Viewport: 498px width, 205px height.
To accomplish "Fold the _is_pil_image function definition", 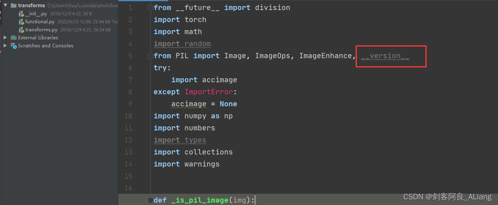I will (150, 200).
